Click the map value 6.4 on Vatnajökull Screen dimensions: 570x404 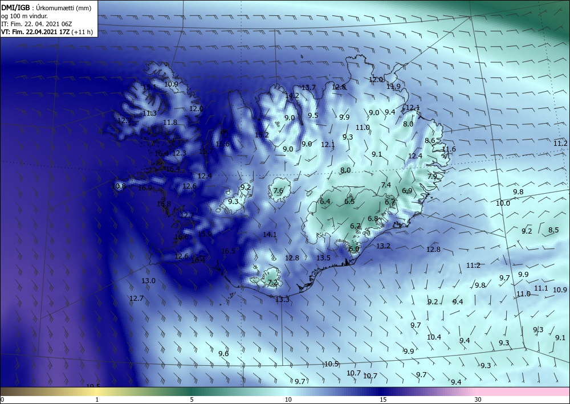coord(325,202)
